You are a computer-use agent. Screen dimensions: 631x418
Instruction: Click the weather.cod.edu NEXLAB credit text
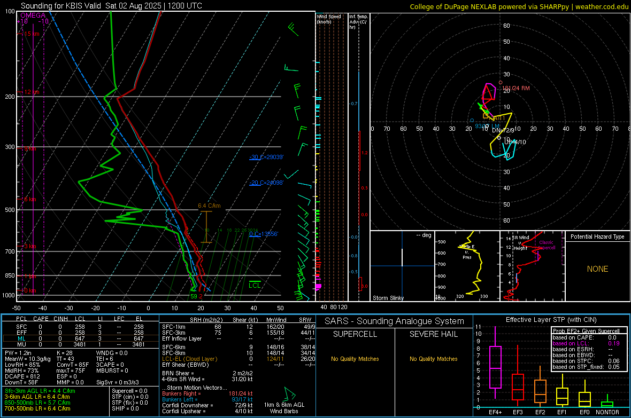click(x=519, y=6)
